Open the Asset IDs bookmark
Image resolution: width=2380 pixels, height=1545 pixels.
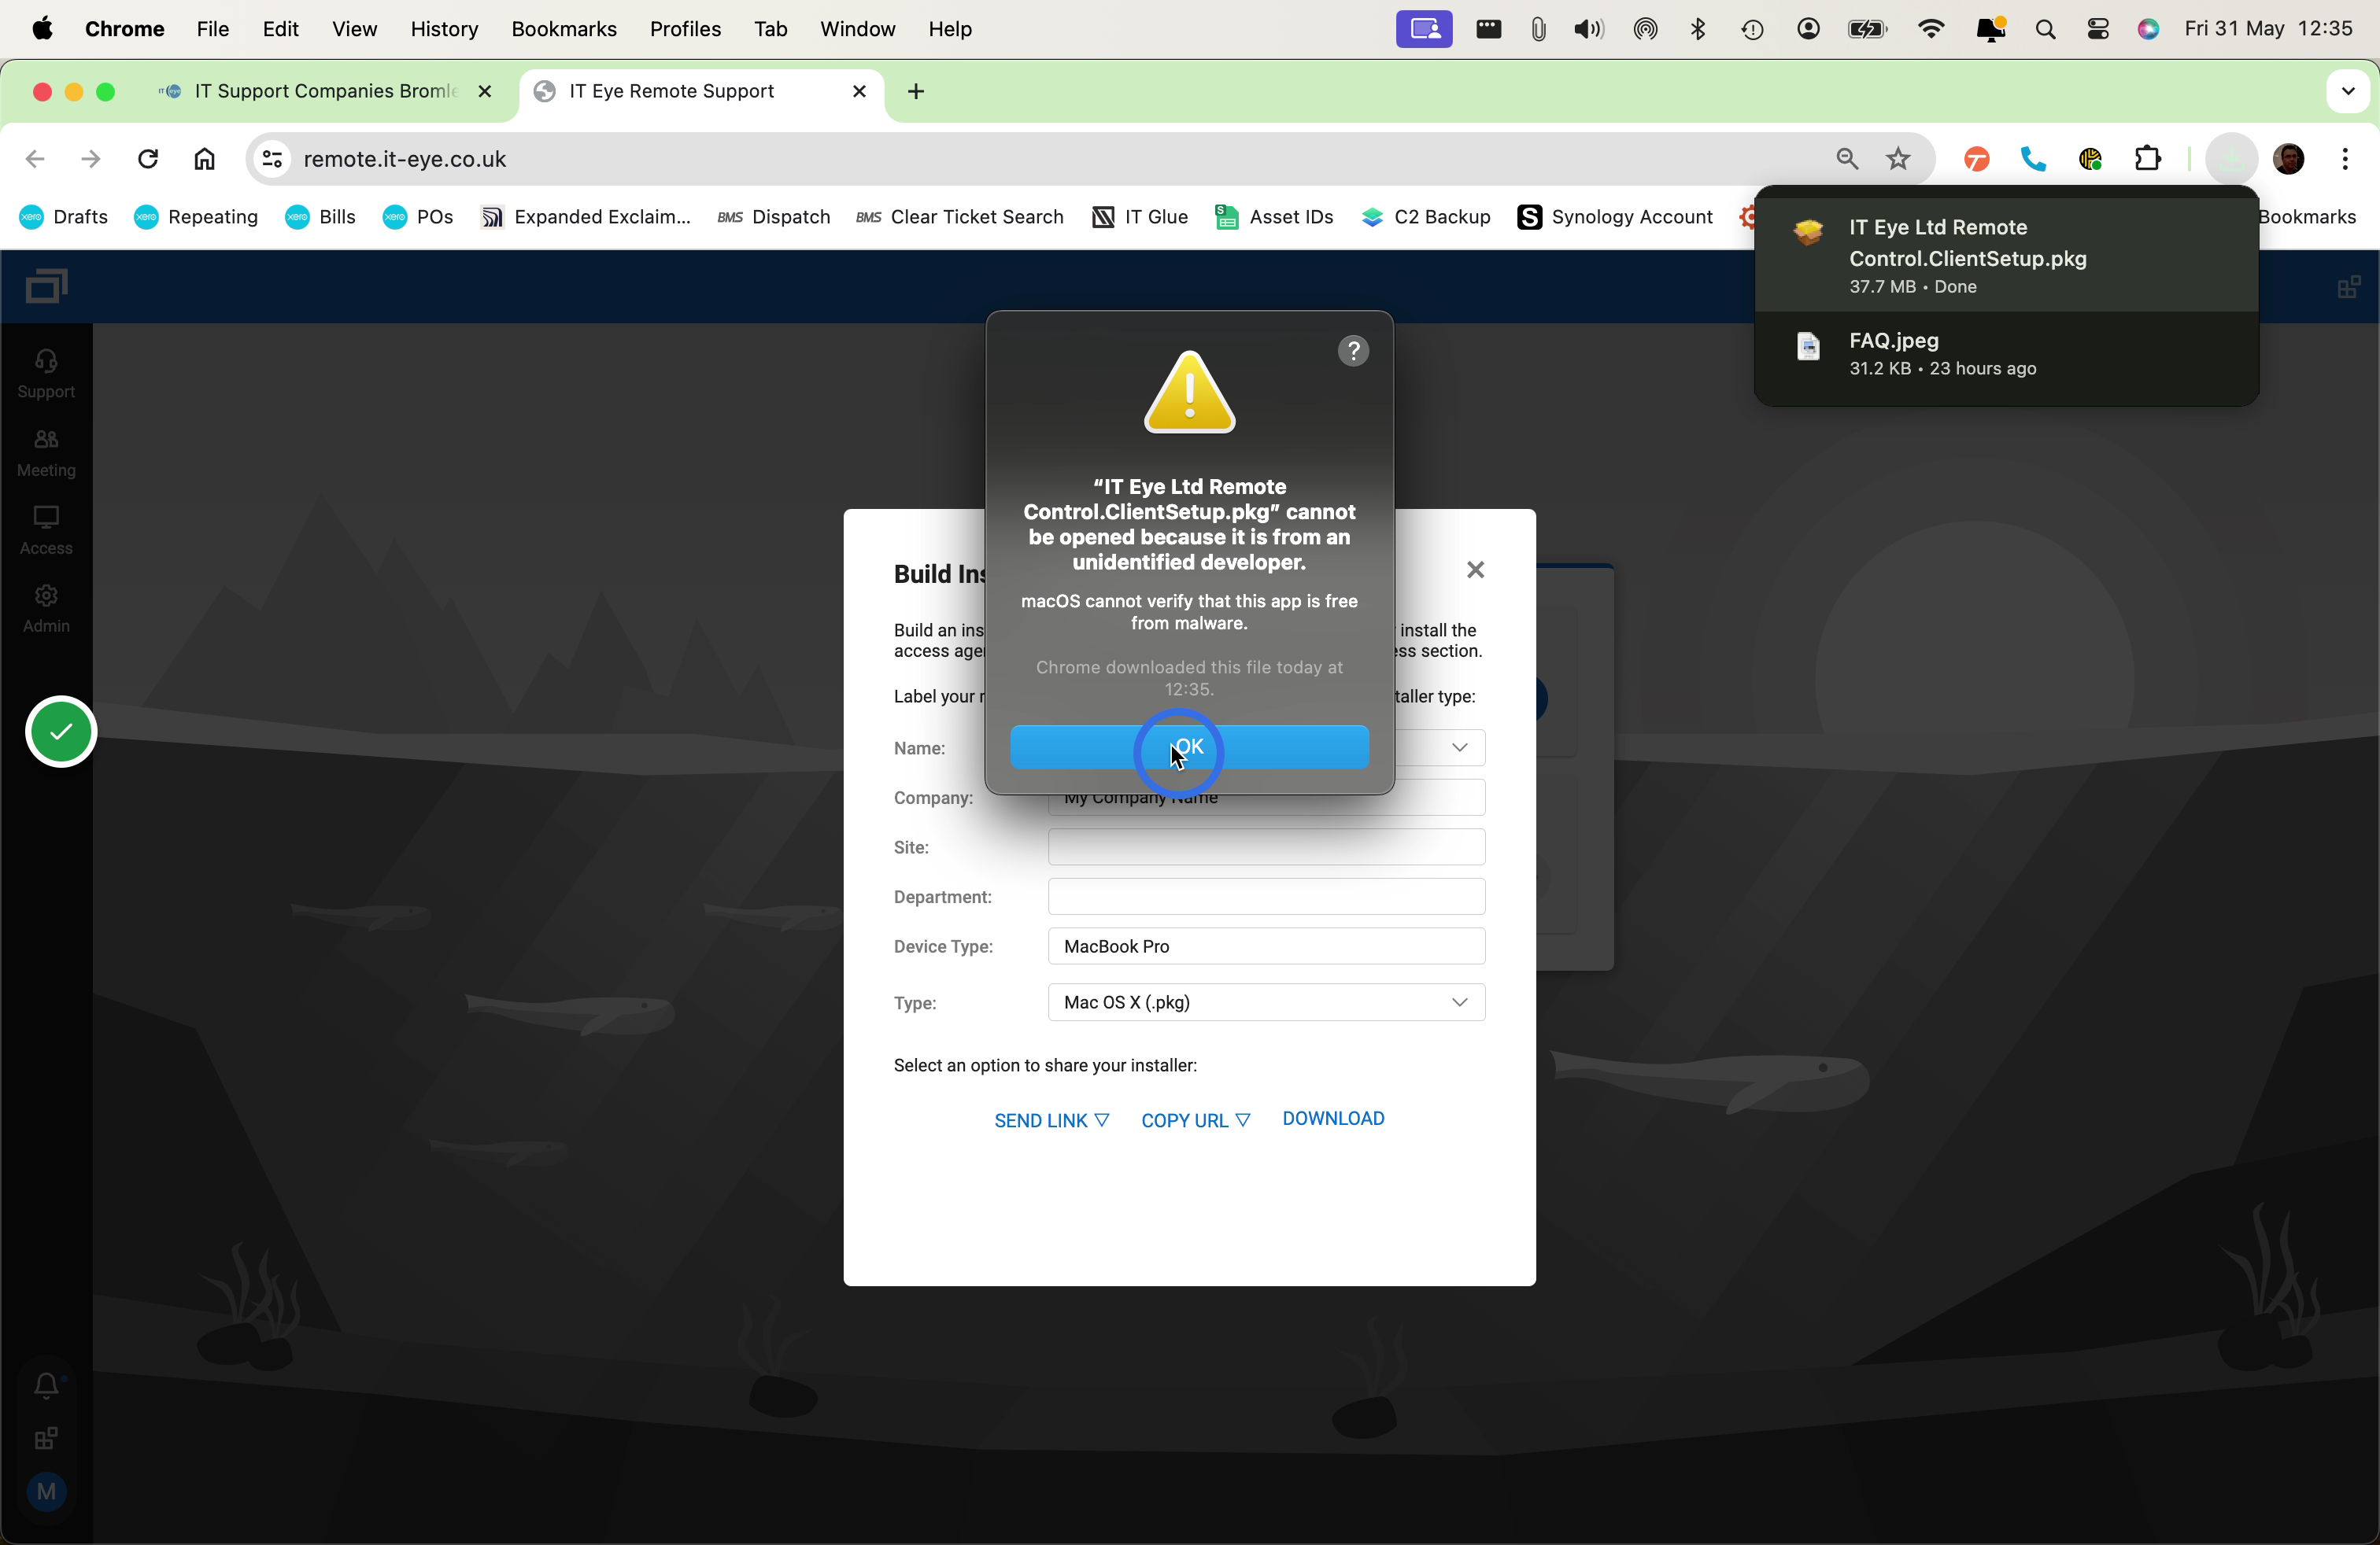[x=1274, y=217]
